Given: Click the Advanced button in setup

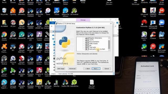Looking at the screenshot, I should [72, 69].
